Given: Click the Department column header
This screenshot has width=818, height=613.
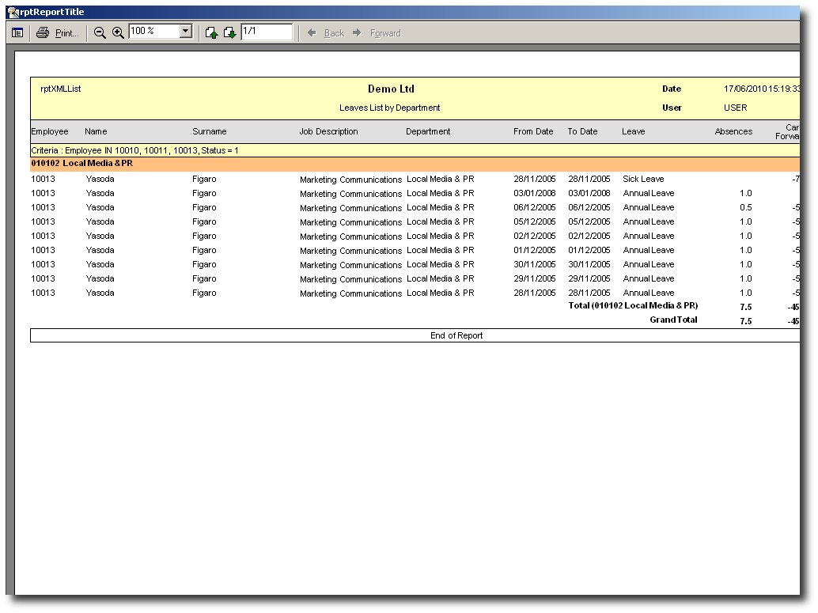Looking at the screenshot, I should (428, 131).
